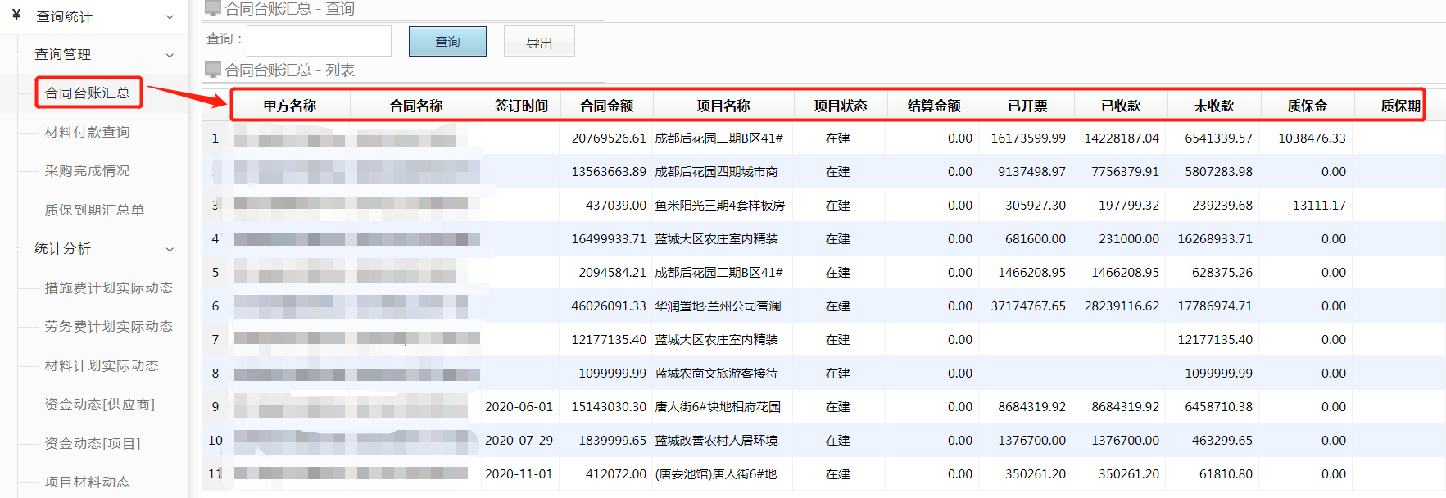This screenshot has height=498, width=1446.
Task: Focus the 查询 search input field
Action: pos(319,41)
